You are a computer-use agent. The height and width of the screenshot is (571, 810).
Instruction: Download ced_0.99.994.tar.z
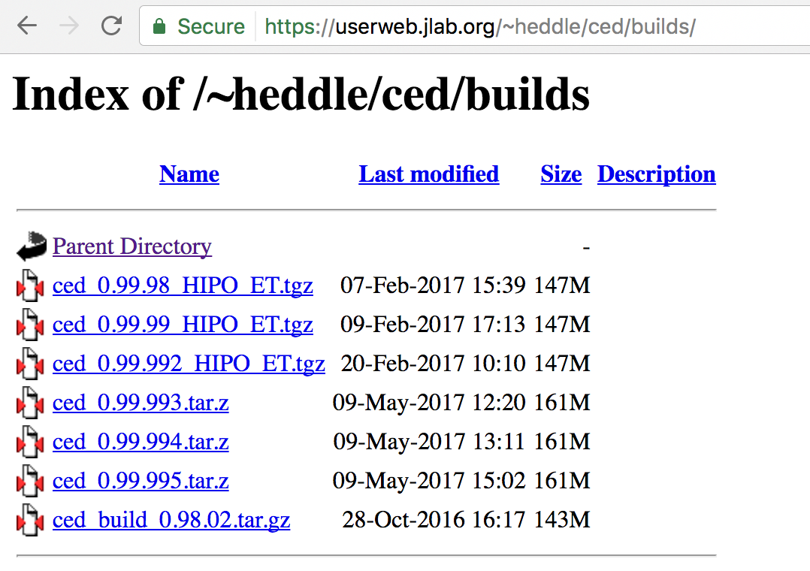click(141, 443)
